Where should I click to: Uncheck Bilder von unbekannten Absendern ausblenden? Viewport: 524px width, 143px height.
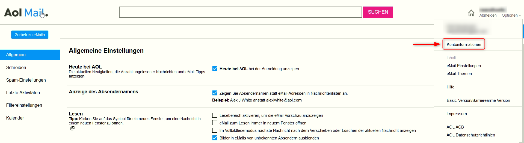215,138
